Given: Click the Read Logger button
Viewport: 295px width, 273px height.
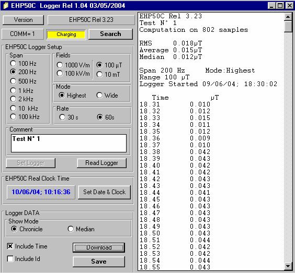Looking at the screenshot, I should [101, 163].
